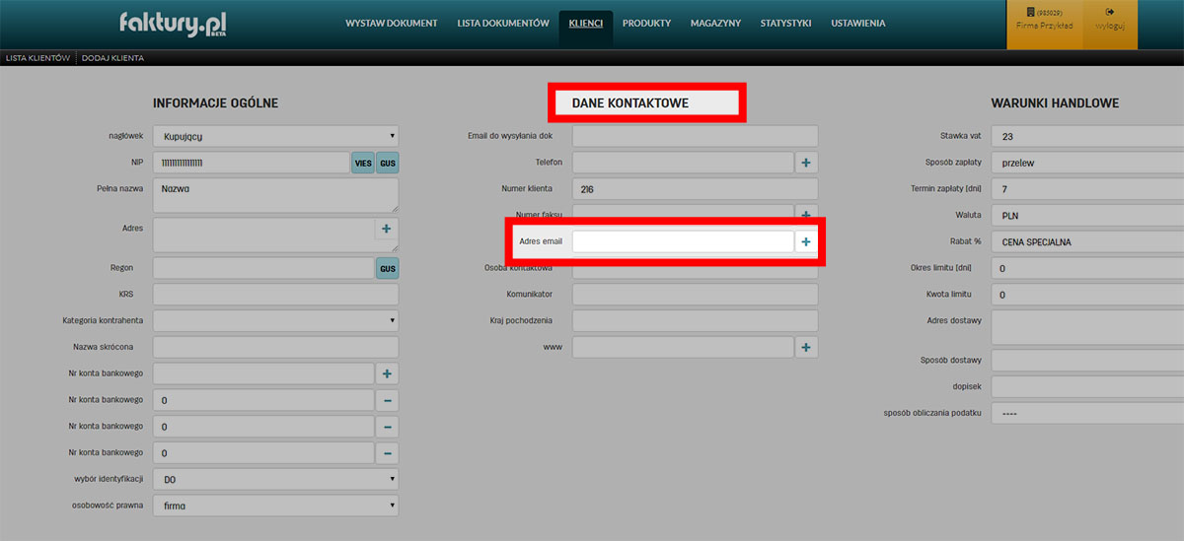Image resolution: width=1184 pixels, height=541 pixels.
Task: Click the VIES button beside NIP
Action: point(363,163)
